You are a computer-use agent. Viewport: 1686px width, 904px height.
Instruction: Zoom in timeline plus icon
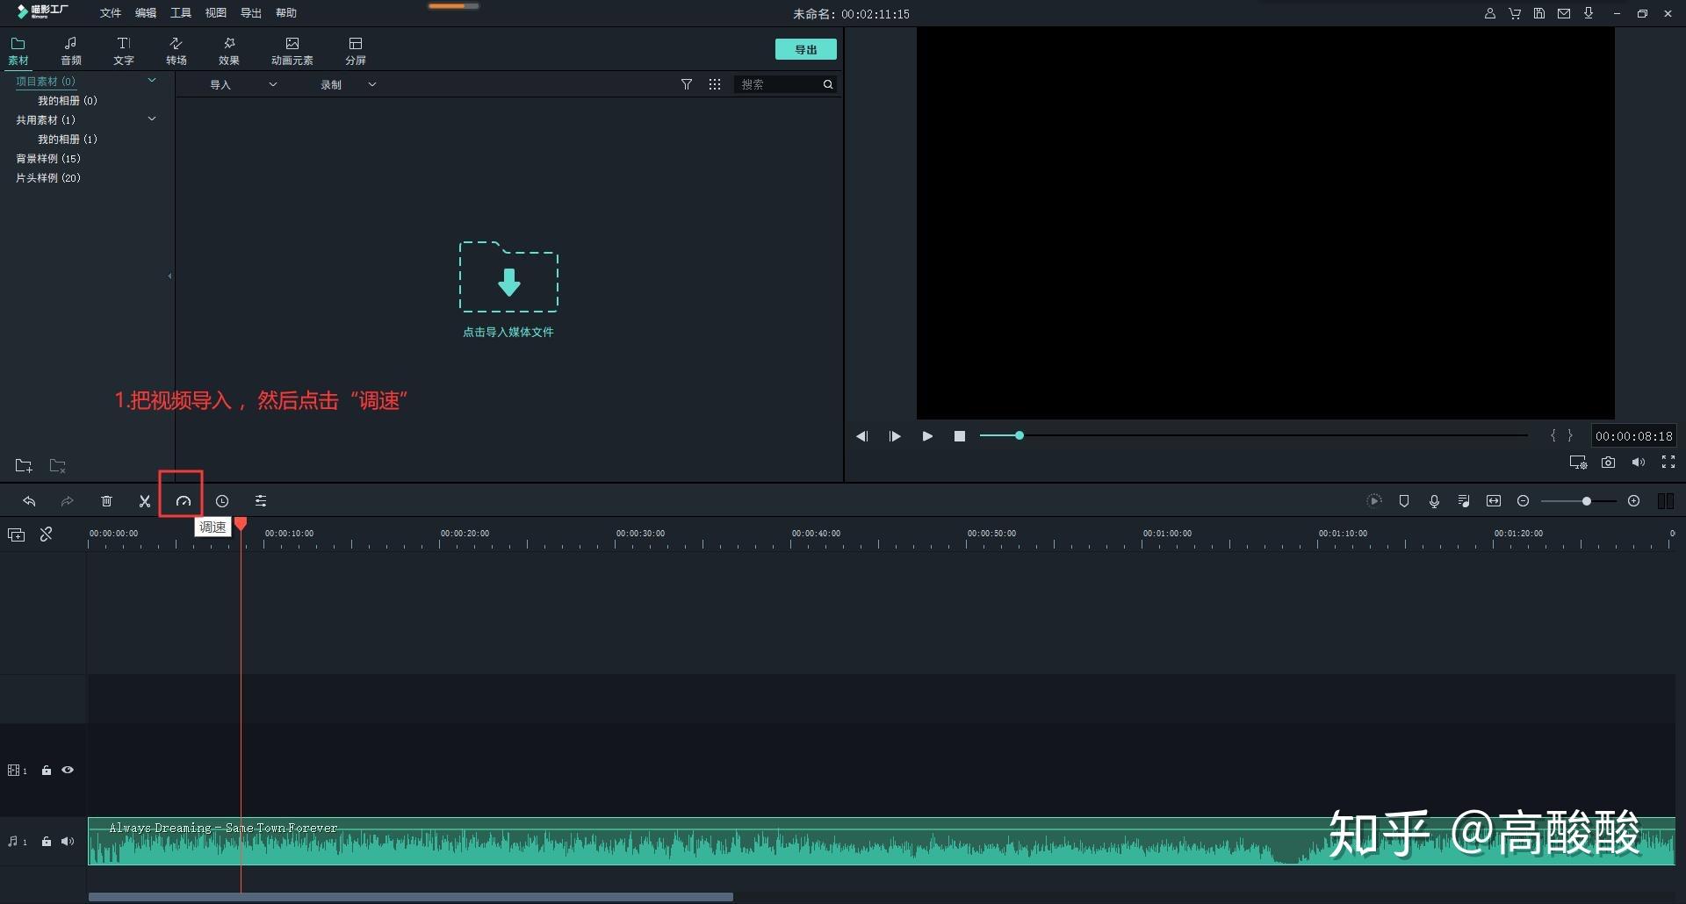click(x=1634, y=501)
